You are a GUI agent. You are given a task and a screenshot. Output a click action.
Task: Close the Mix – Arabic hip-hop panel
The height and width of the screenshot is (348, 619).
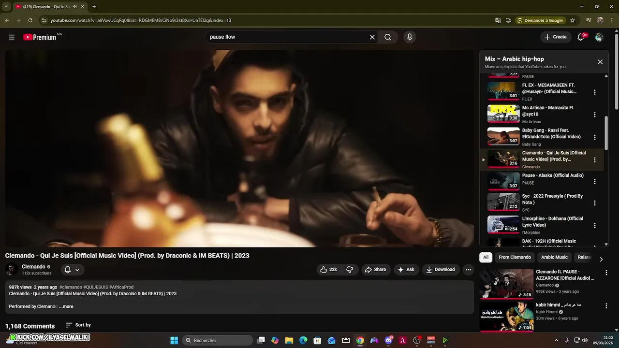[600, 62]
